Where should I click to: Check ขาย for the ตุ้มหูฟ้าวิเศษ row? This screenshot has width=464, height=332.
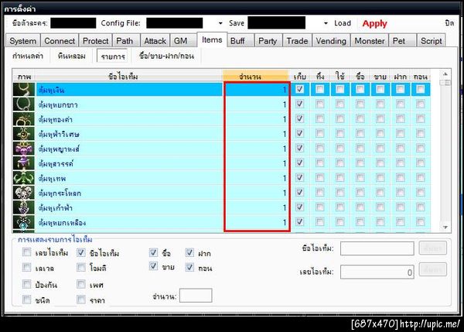pos(380,133)
